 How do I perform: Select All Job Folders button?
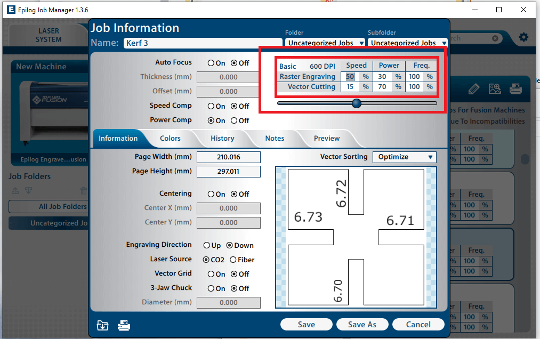pyautogui.click(x=49, y=207)
